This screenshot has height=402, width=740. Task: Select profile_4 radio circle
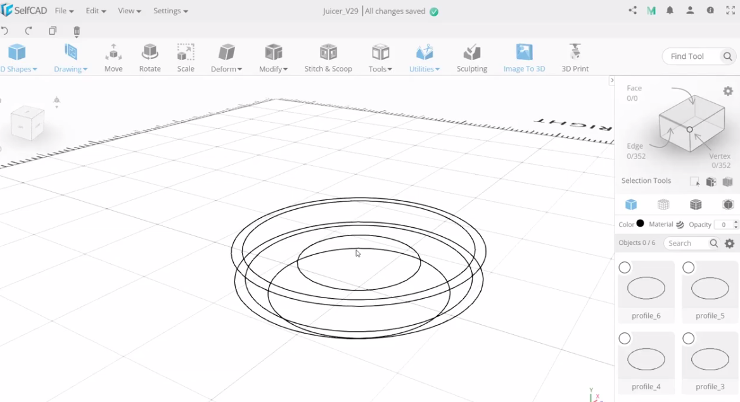click(x=625, y=338)
